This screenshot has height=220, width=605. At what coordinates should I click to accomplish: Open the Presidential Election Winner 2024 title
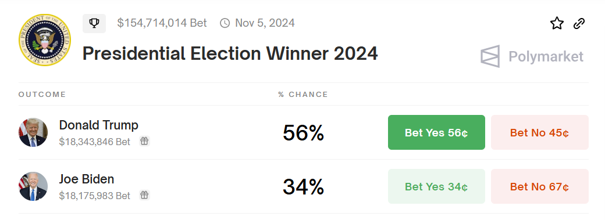230,53
